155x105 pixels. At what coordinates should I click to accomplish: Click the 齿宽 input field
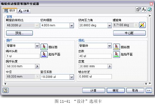tap(93, 66)
